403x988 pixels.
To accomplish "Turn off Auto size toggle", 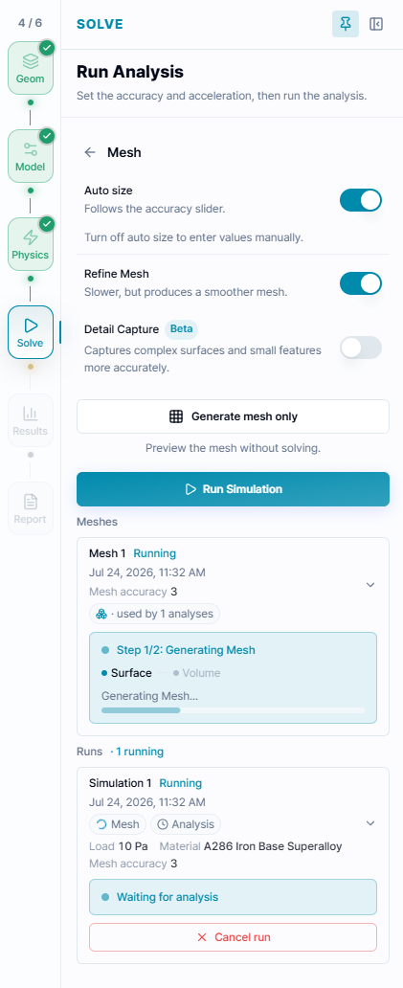I will tap(361, 200).
